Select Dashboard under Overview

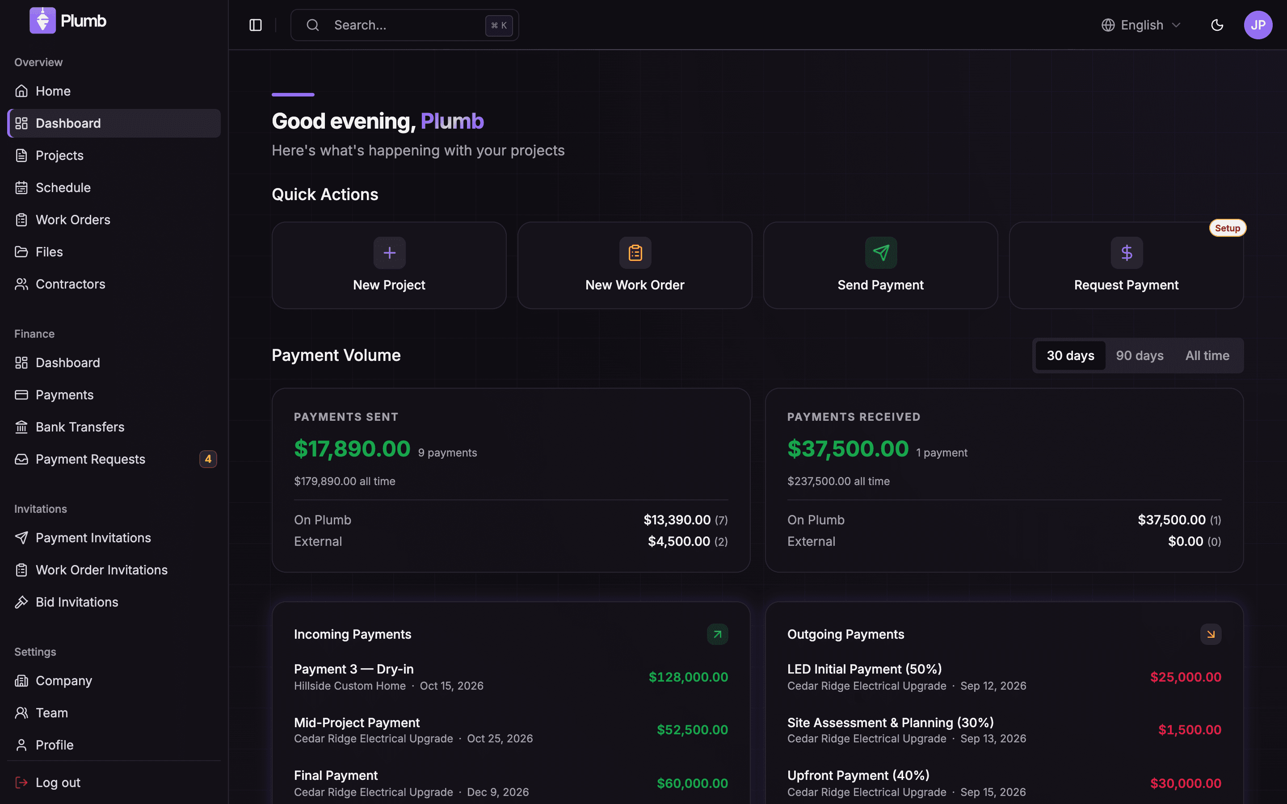(114, 123)
